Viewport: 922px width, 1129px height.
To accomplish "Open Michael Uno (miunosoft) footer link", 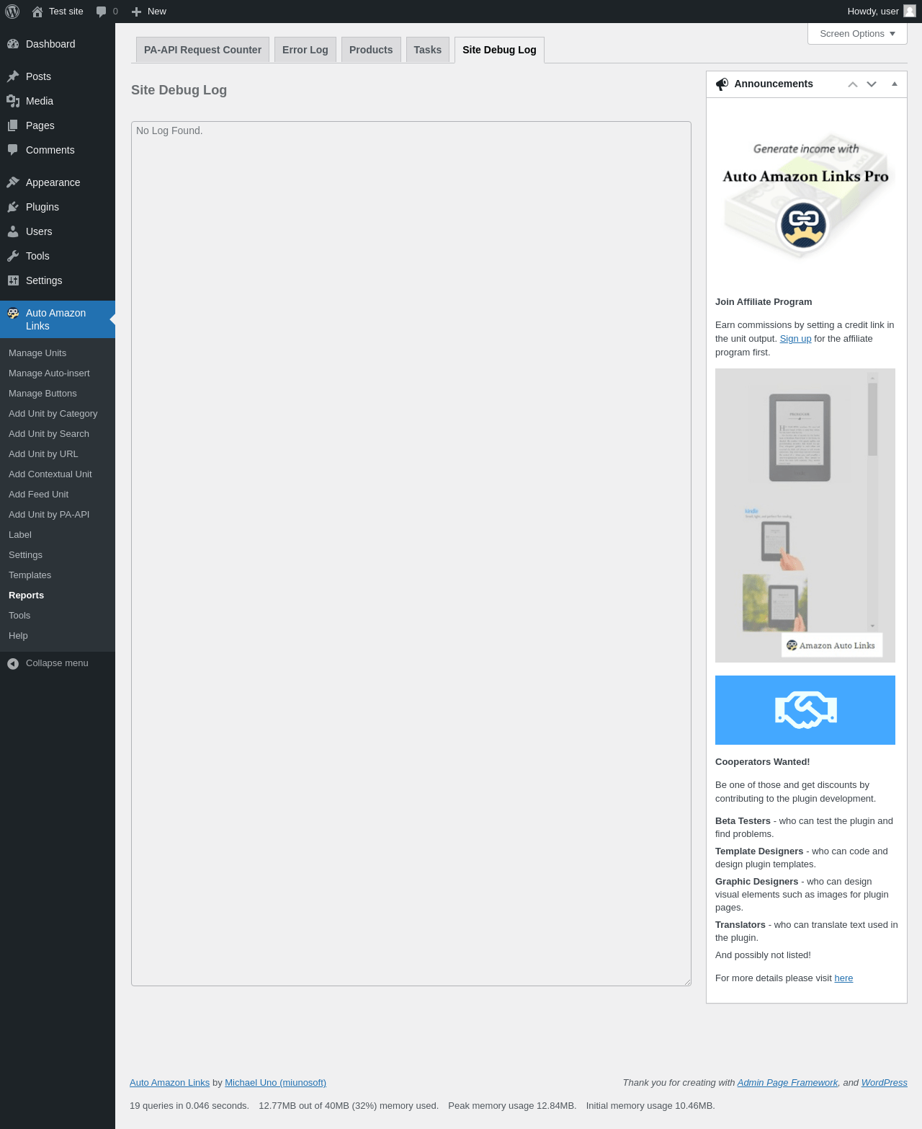I will (x=275, y=1083).
